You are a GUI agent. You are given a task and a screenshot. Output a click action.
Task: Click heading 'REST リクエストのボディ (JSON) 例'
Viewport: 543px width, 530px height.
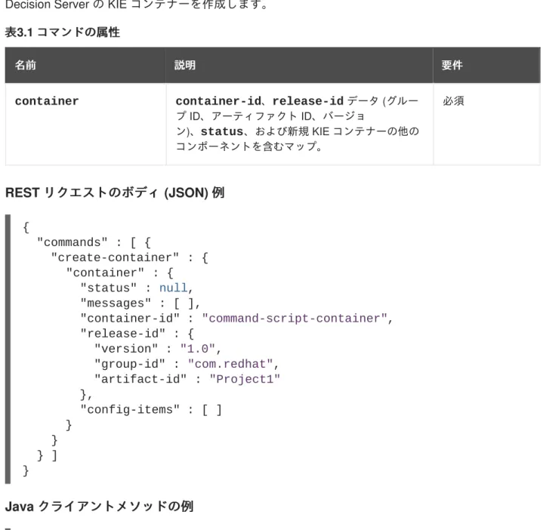115,193
